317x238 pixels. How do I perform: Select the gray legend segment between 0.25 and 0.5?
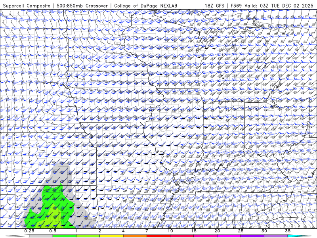coord(41,236)
